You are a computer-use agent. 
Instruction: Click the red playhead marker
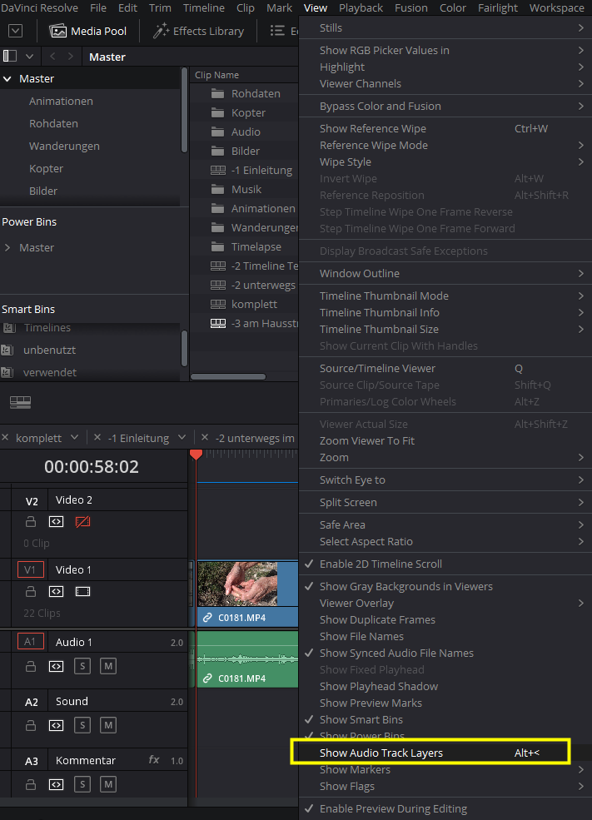(197, 454)
